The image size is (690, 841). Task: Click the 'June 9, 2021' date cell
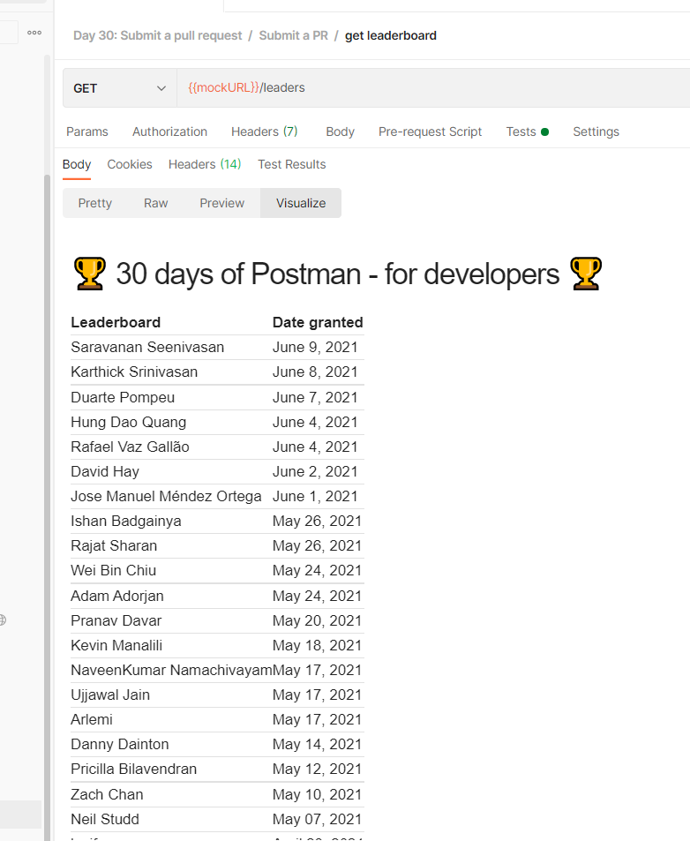click(x=315, y=348)
